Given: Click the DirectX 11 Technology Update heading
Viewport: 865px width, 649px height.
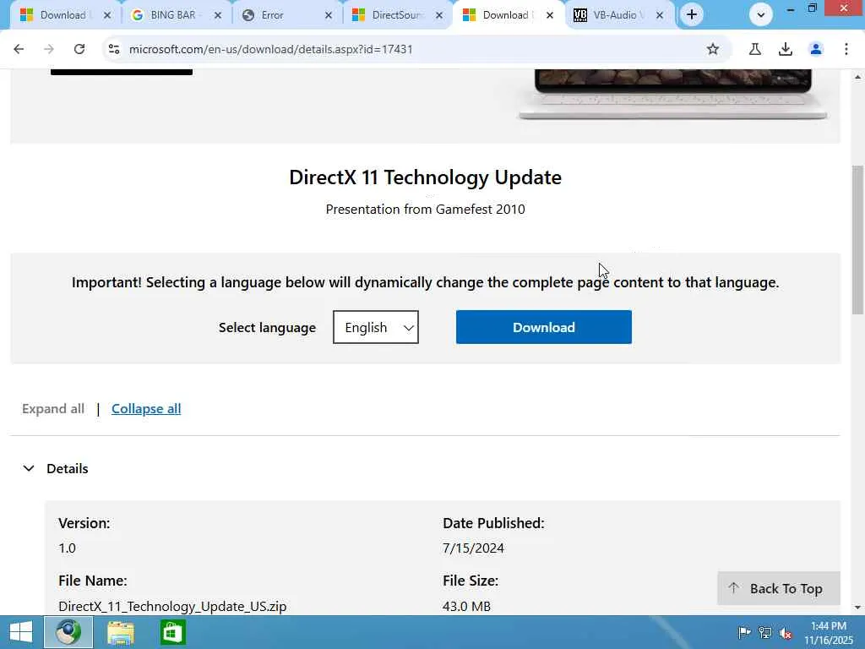Looking at the screenshot, I should click(x=426, y=177).
